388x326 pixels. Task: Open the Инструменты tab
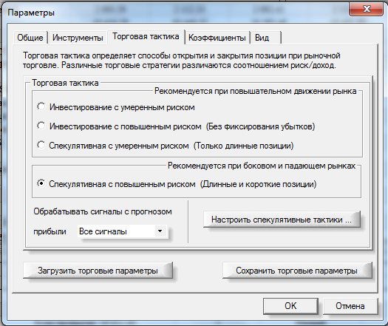click(x=78, y=38)
